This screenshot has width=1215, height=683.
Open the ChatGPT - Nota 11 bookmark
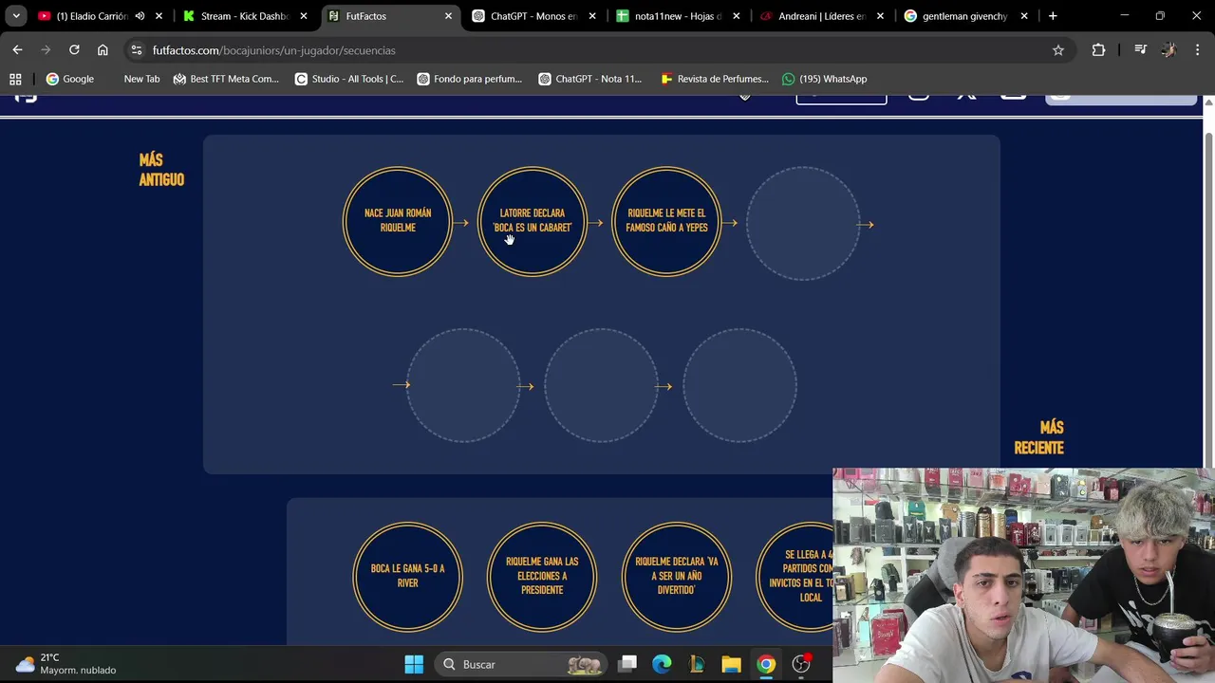pos(590,79)
